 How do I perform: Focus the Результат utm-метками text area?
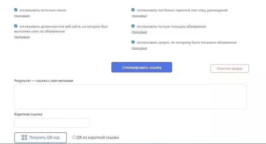(130, 97)
